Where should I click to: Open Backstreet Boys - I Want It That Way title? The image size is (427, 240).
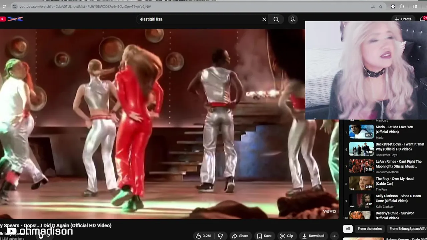coord(400,147)
